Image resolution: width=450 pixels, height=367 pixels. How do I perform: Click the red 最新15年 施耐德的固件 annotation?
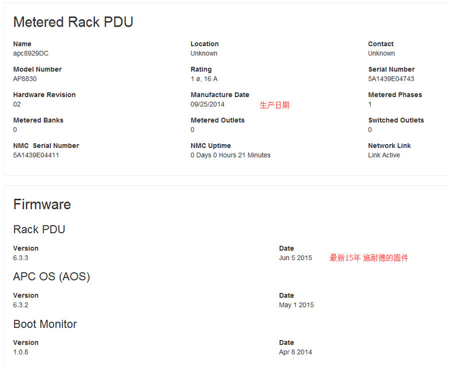(368, 258)
